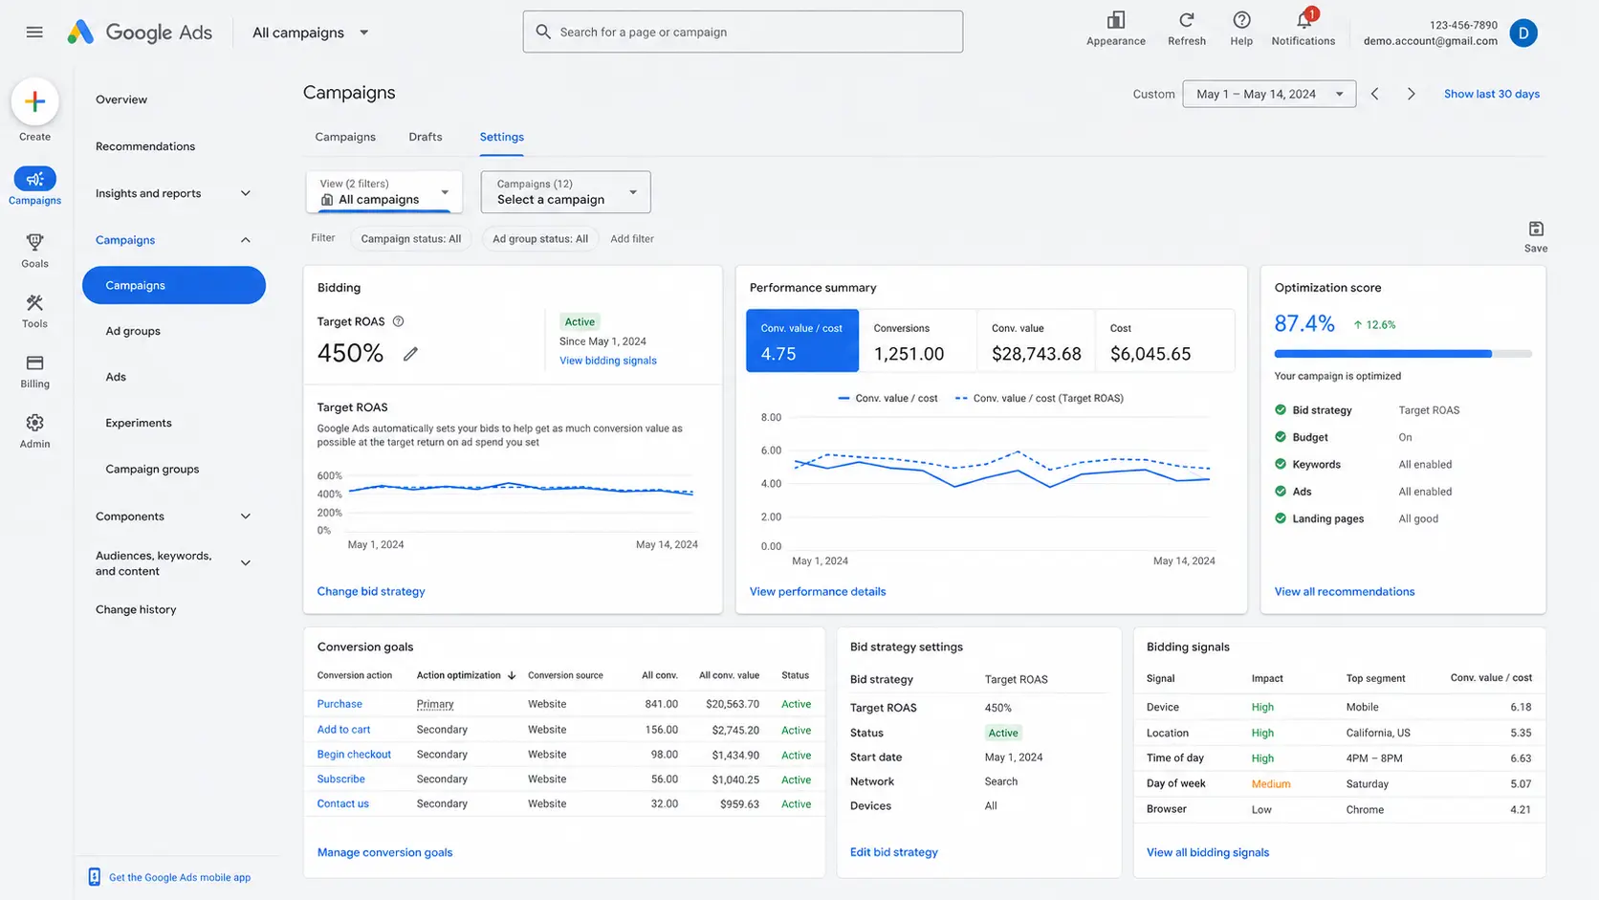Click the Target ROAS help icon
Screen dimensions: 1599x900
pyautogui.click(x=399, y=321)
